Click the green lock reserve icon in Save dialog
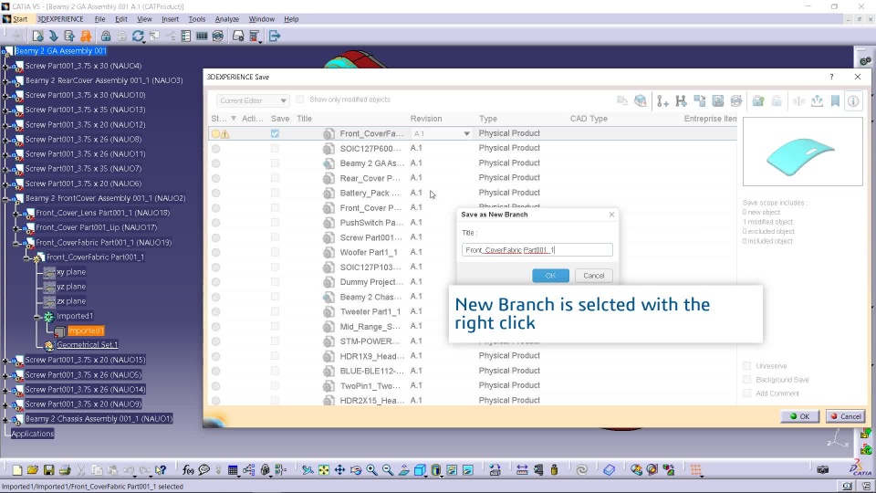This screenshot has height=493, width=876. (x=758, y=101)
